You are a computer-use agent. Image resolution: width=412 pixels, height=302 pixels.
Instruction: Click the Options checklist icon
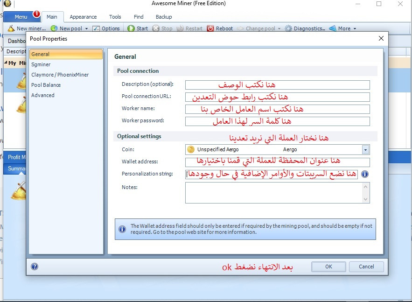click(x=96, y=28)
